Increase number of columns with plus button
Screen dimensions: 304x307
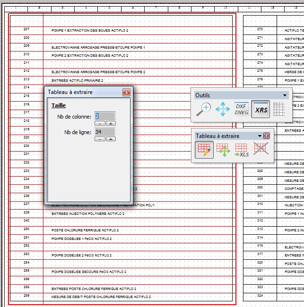pos(111,123)
